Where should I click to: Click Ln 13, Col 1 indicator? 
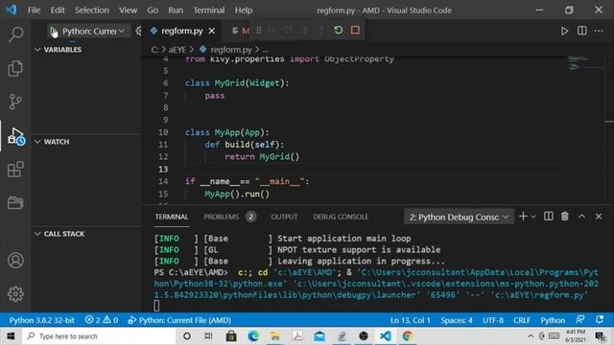tap(410, 320)
